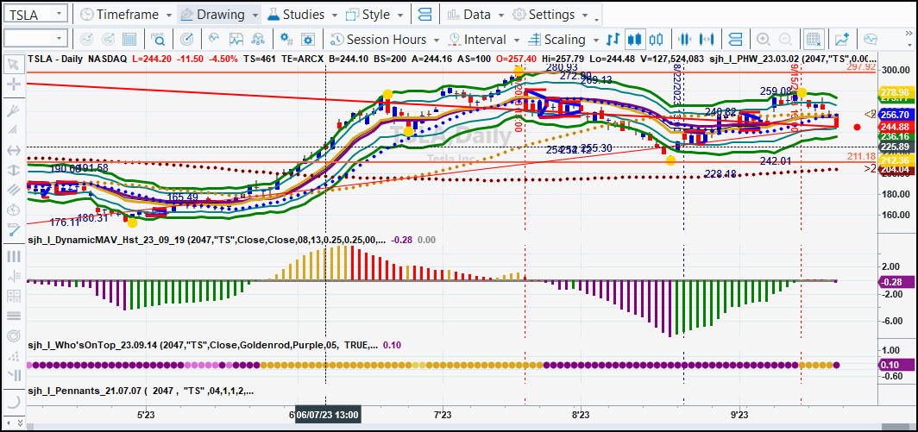918x432 pixels.
Task: Open the Timeframe dropdown arrow
Action: click(x=169, y=15)
